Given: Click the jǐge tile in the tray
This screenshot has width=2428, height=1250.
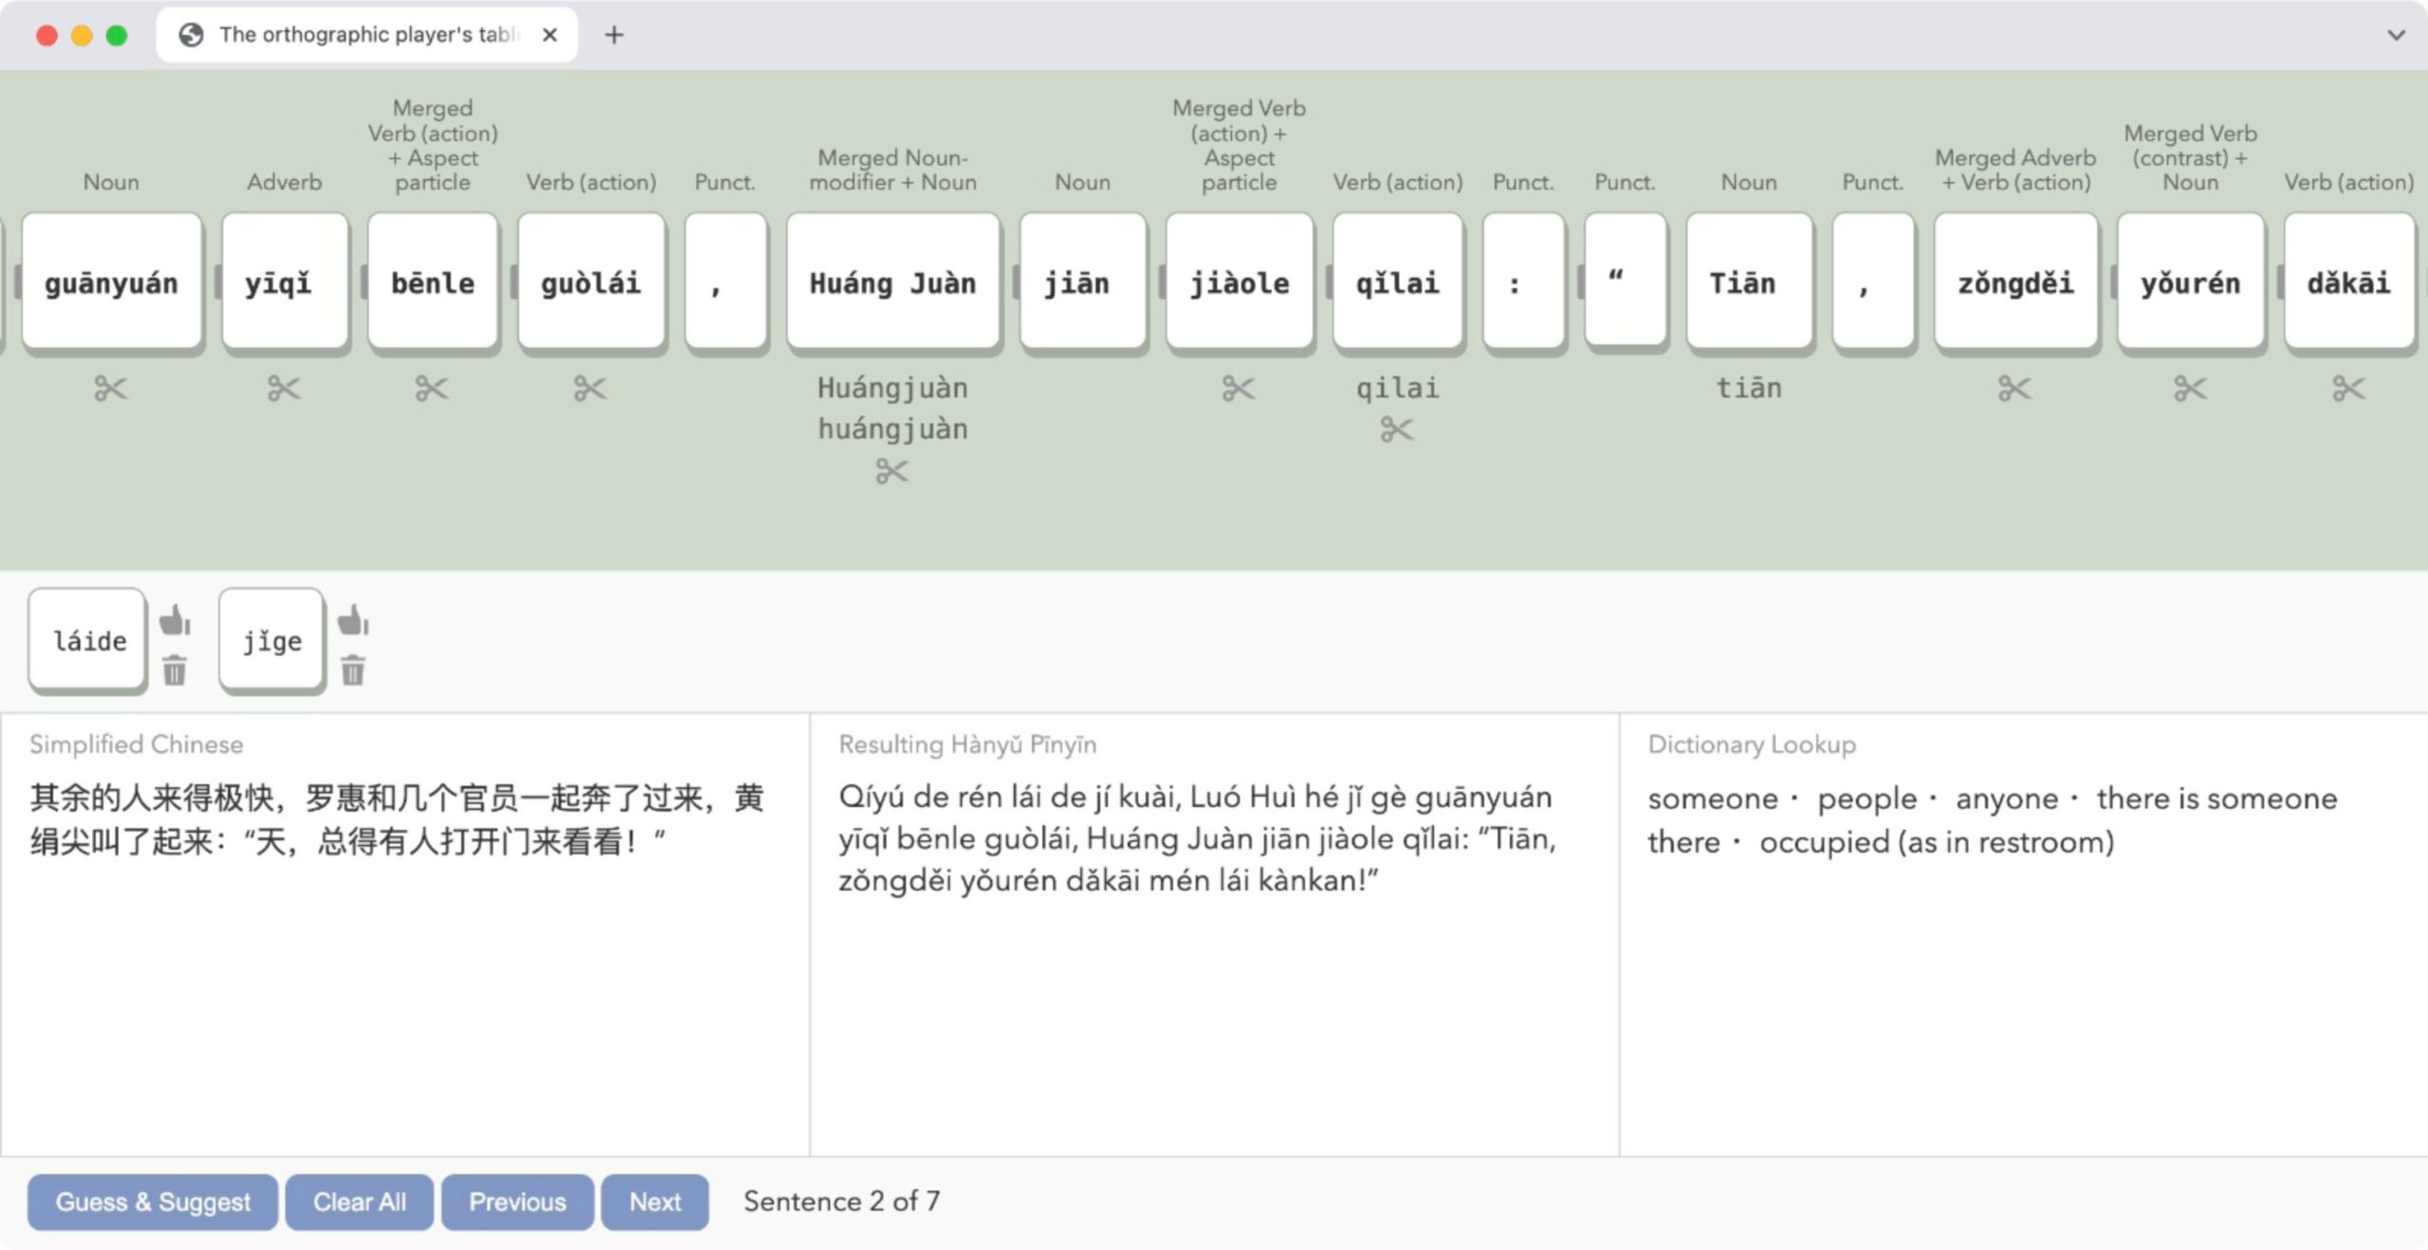Looking at the screenshot, I should point(271,641).
